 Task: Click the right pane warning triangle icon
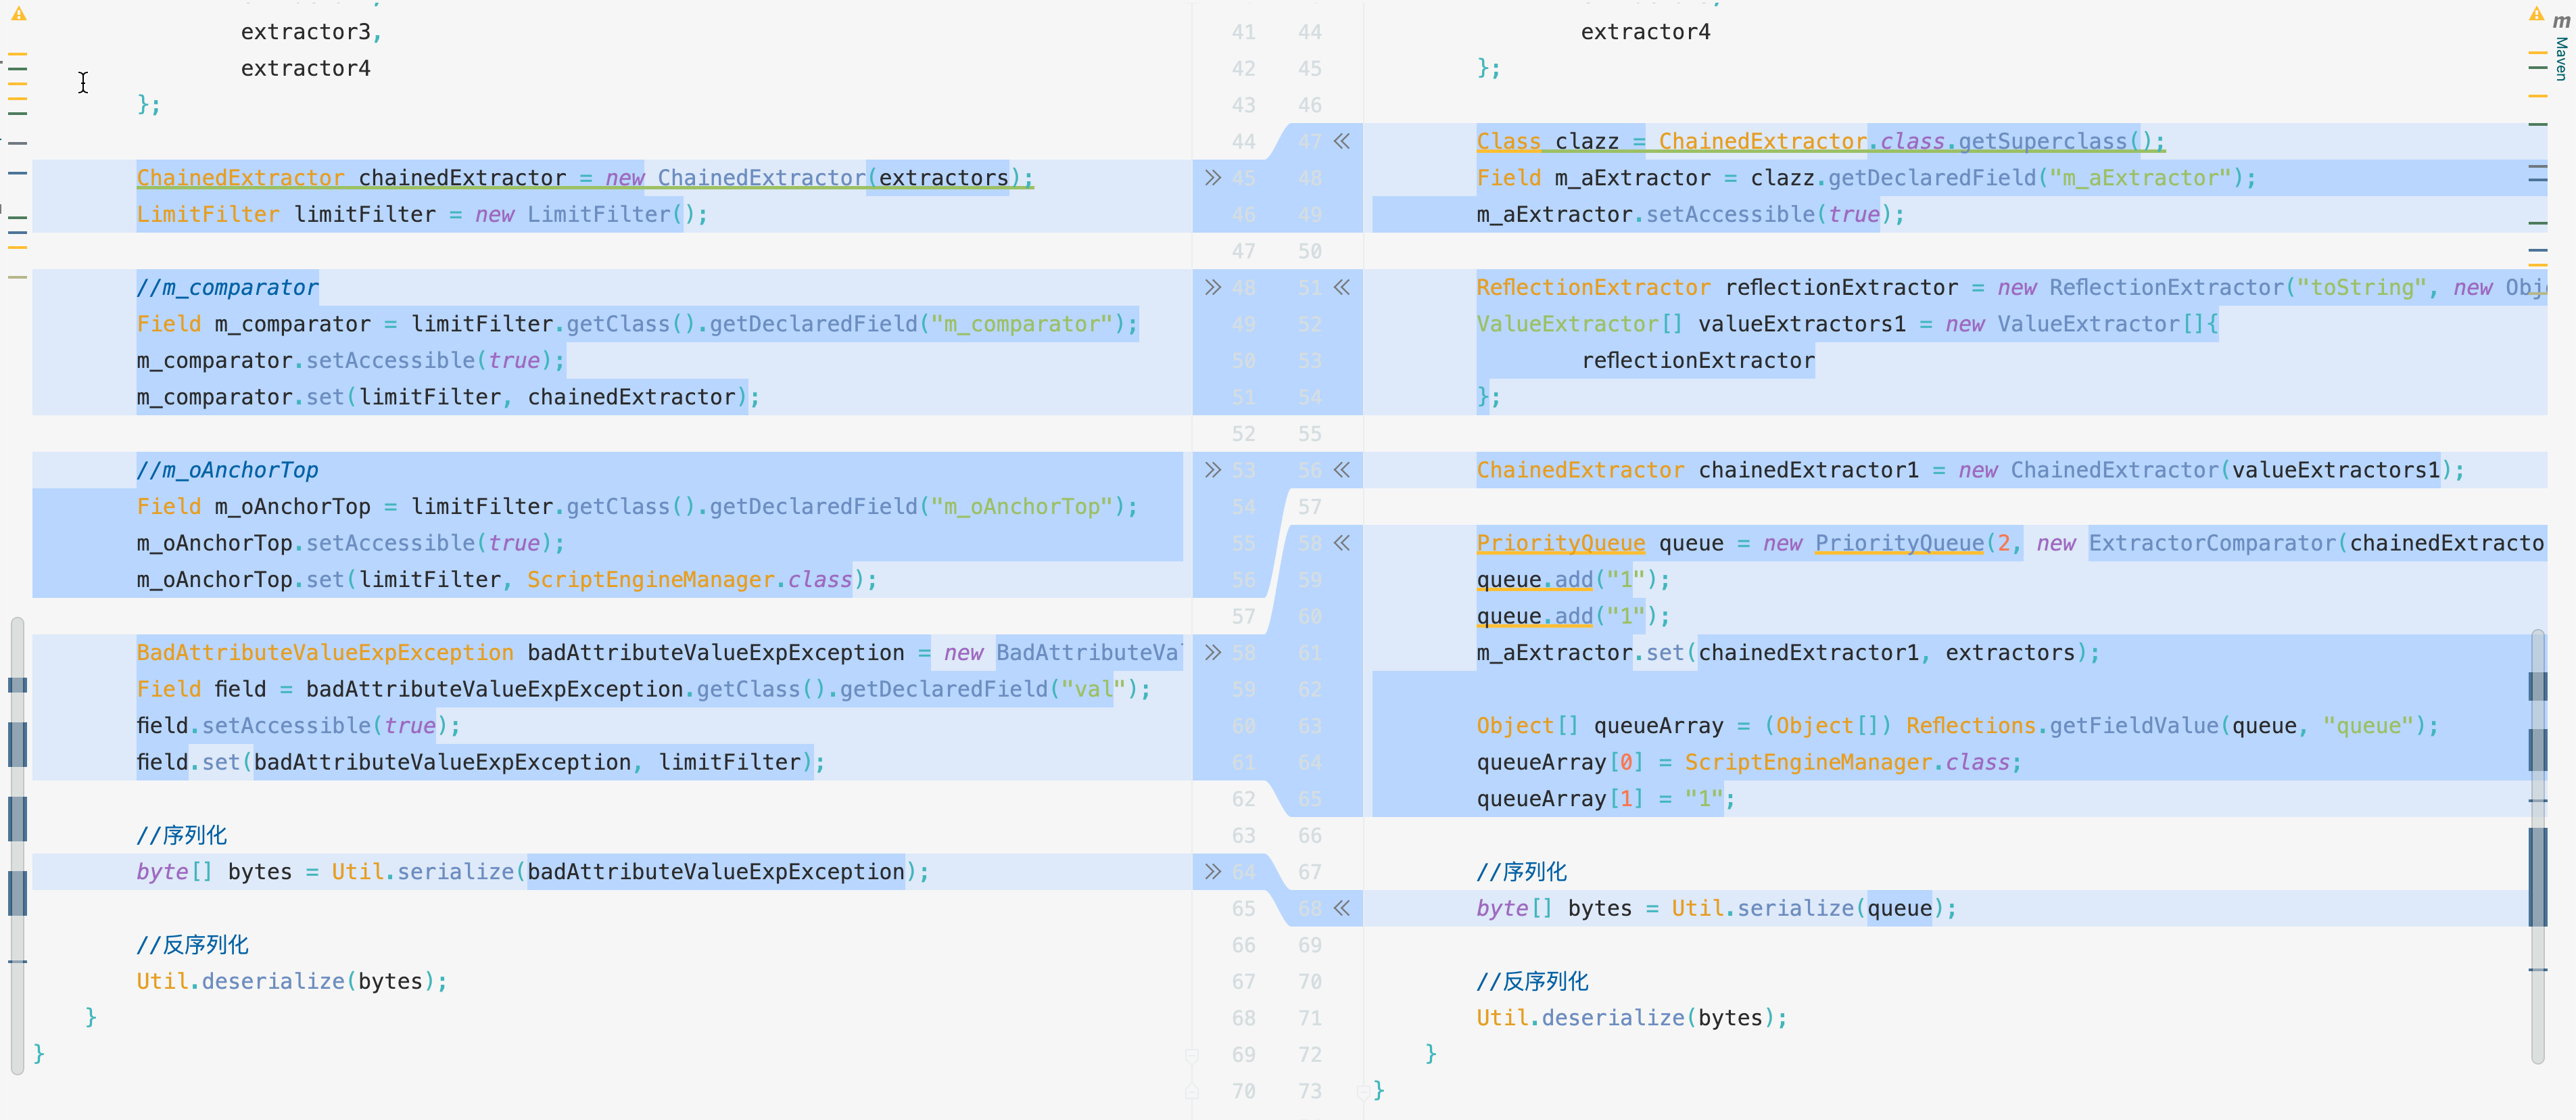[x=2536, y=14]
